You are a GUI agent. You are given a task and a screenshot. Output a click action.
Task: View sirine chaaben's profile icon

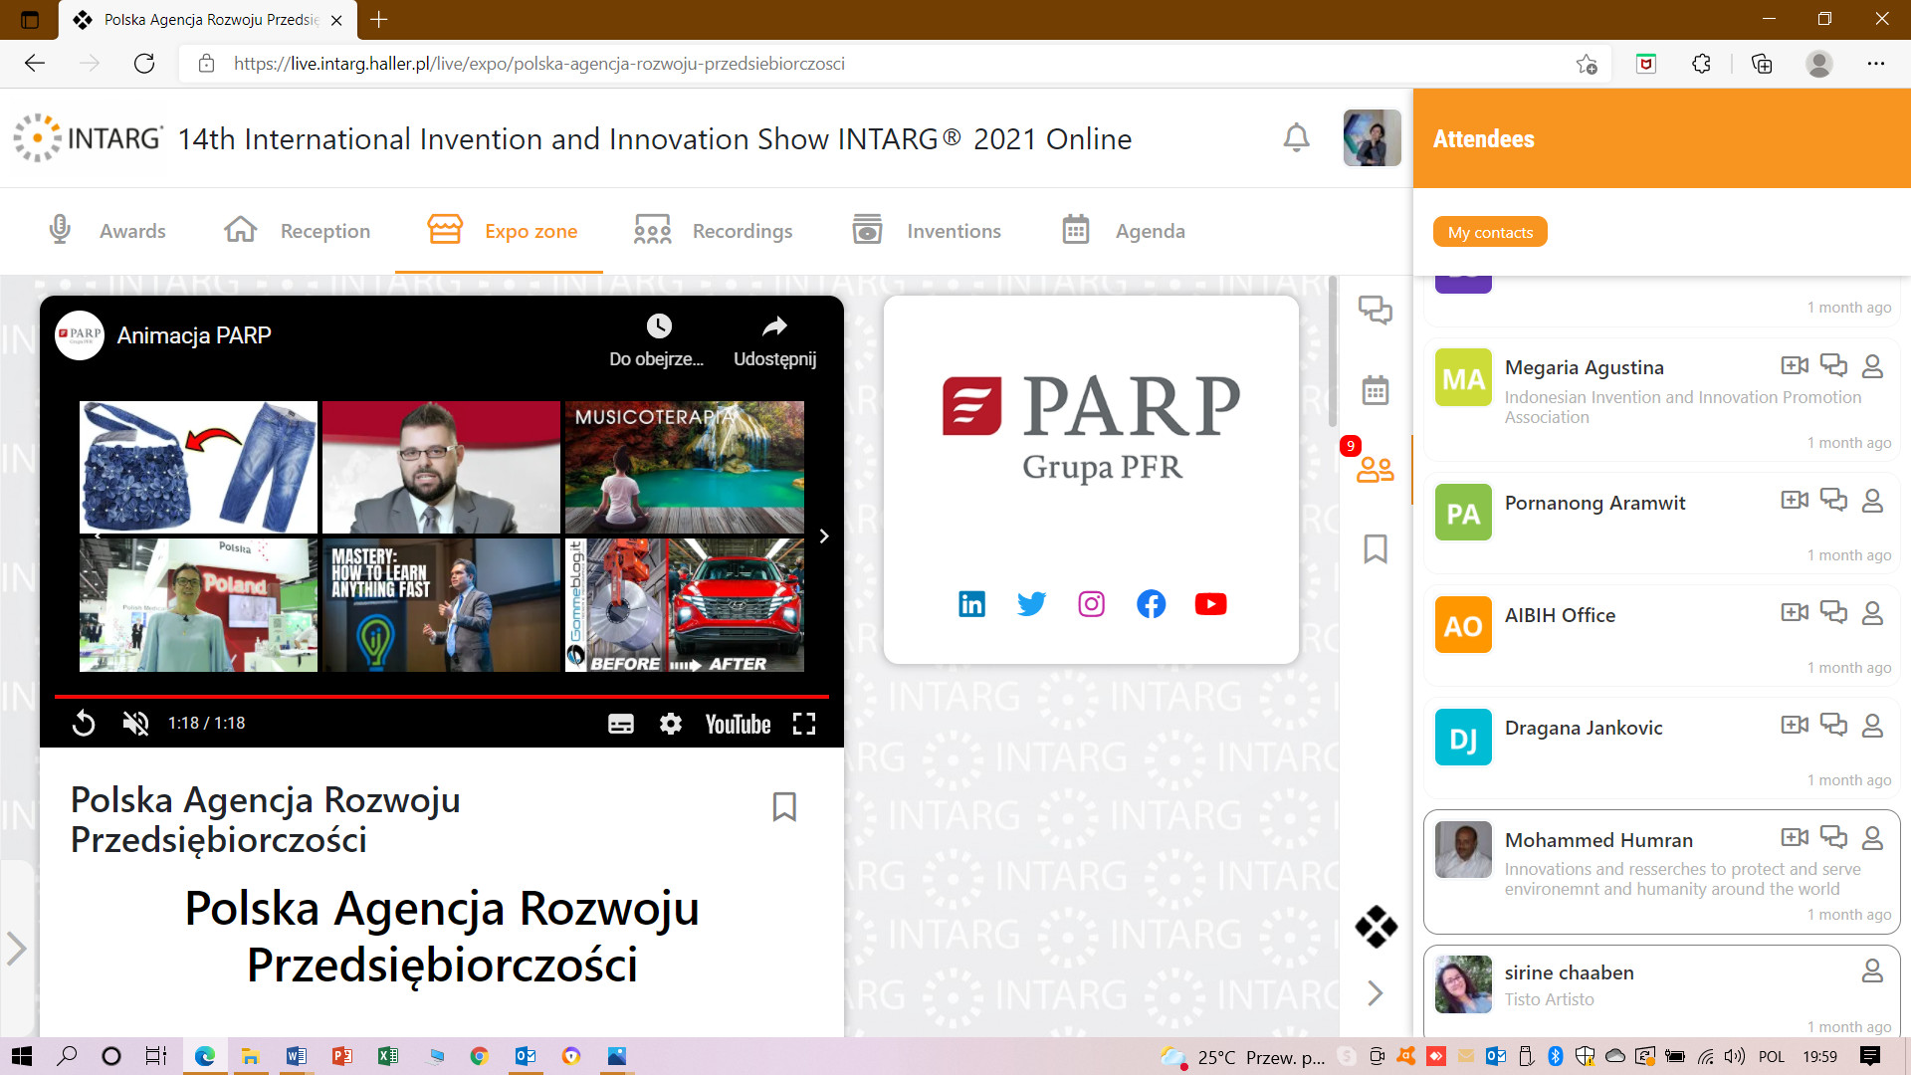pos(1872,970)
